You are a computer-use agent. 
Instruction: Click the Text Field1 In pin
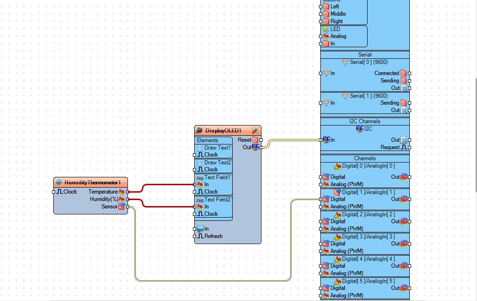click(195, 184)
